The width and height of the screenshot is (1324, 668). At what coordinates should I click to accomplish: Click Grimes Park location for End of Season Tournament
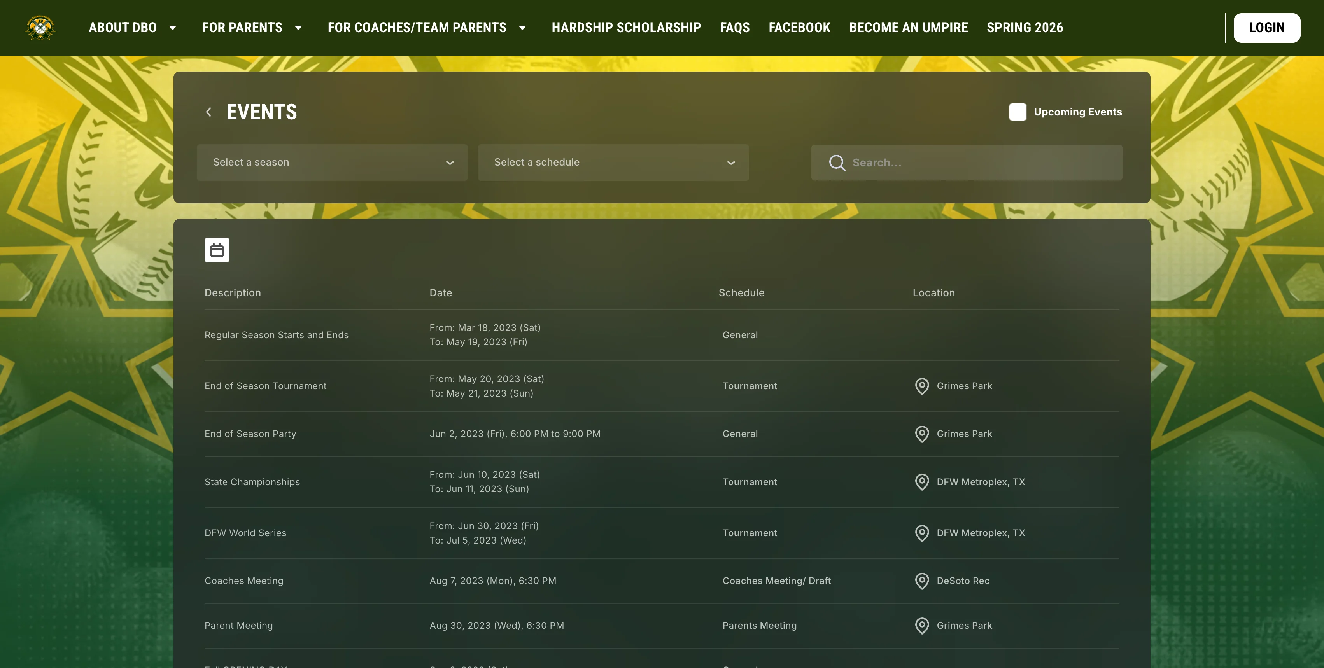tap(964, 386)
